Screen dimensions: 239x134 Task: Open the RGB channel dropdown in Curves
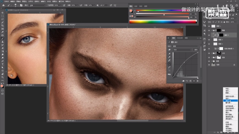(182, 50)
